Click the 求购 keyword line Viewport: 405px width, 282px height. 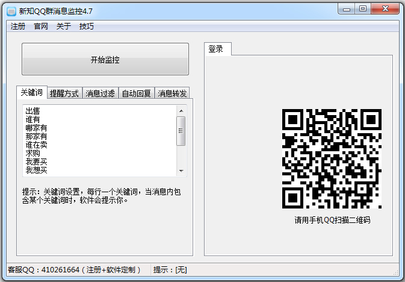click(x=33, y=153)
